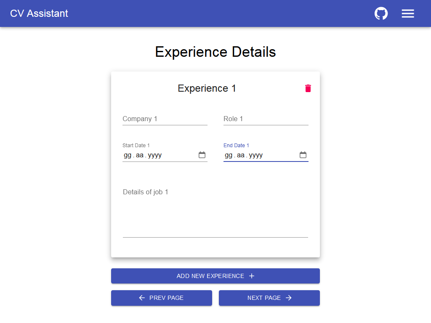This screenshot has height=323, width=431.
Task: Open the Start Date 1 calendar picker
Action: pos(202,155)
